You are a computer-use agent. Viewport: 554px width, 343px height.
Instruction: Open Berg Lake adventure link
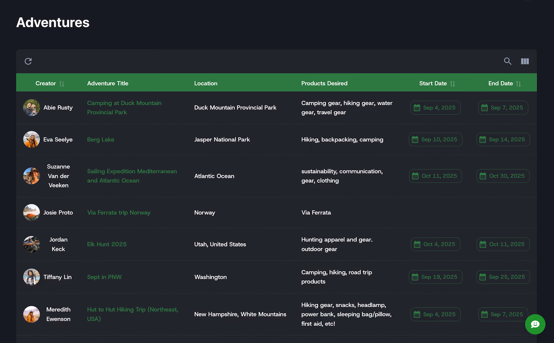coord(101,139)
